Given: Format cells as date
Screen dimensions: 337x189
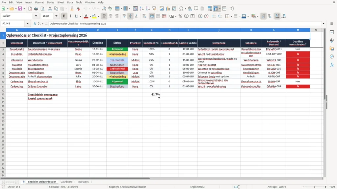Looking at the screenshot, I should 193,16.
